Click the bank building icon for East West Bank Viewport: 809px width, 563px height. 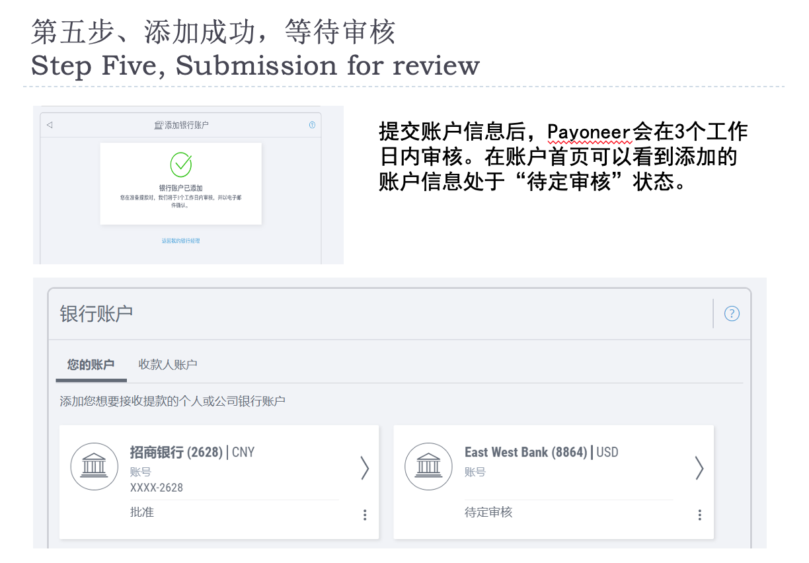pyautogui.click(x=429, y=467)
